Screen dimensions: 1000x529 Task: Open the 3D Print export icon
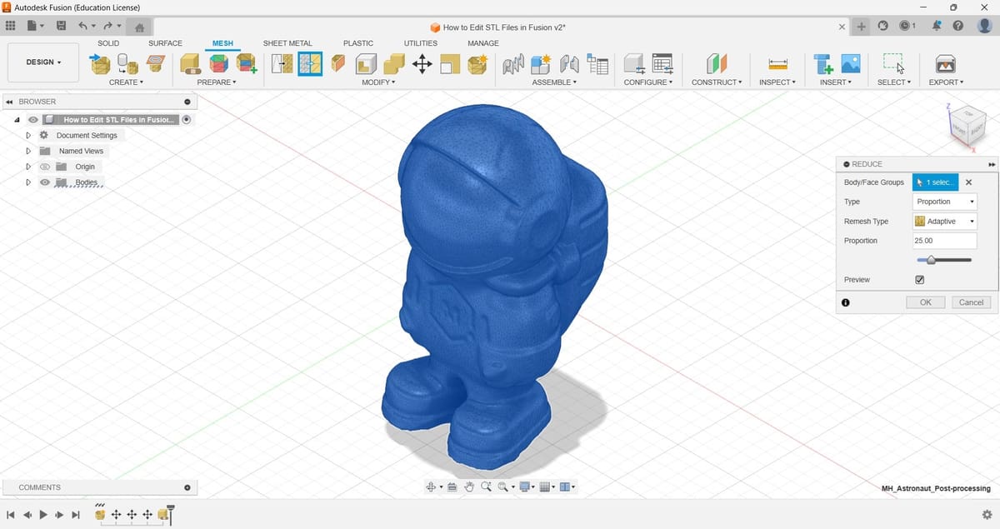[x=945, y=63]
